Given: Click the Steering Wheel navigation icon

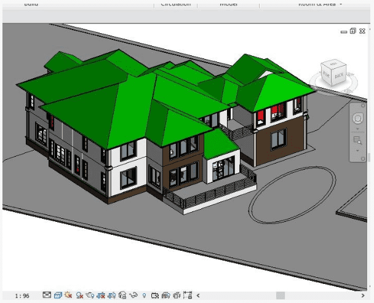Looking at the screenshot, I should pos(358,117).
